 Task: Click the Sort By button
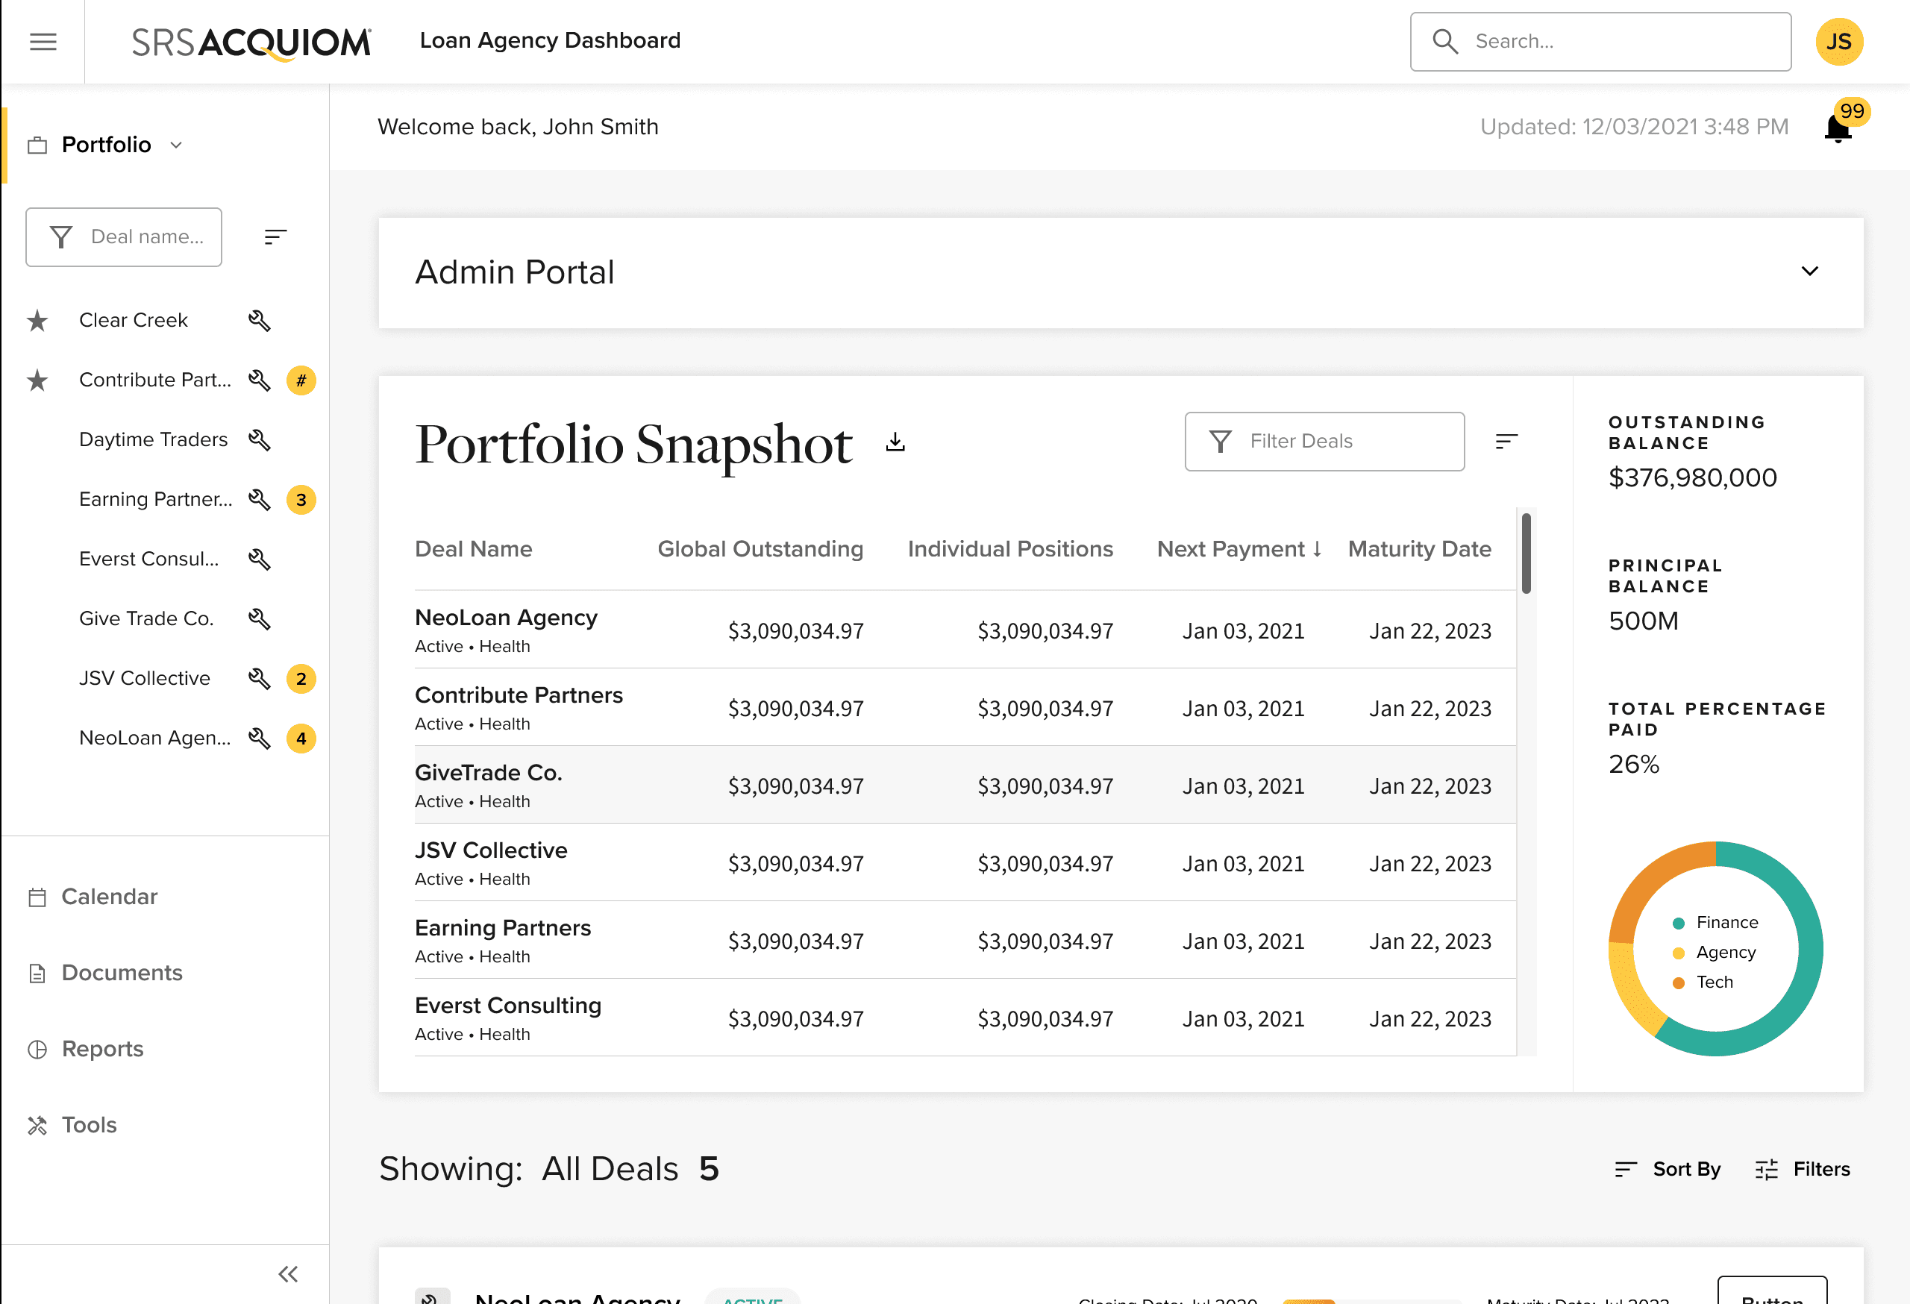1667,1169
